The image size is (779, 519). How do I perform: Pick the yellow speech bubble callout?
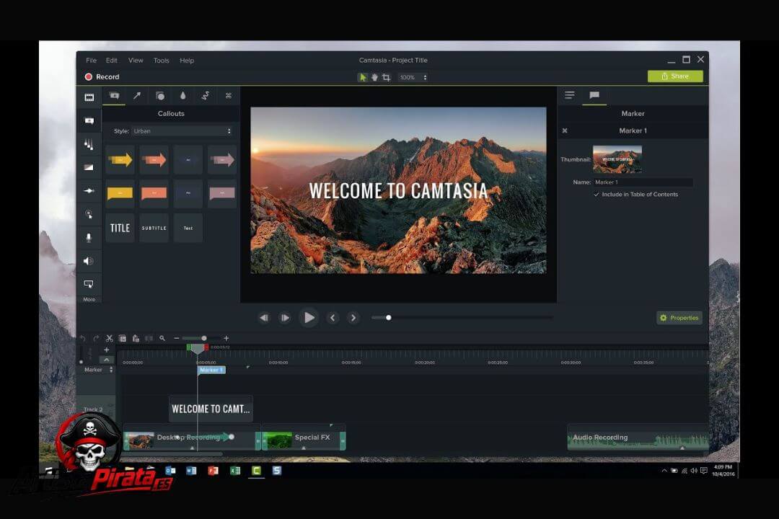tap(120, 192)
